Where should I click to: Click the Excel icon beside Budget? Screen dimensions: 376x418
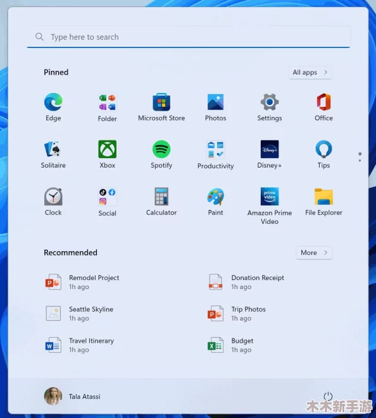[215, 345]
